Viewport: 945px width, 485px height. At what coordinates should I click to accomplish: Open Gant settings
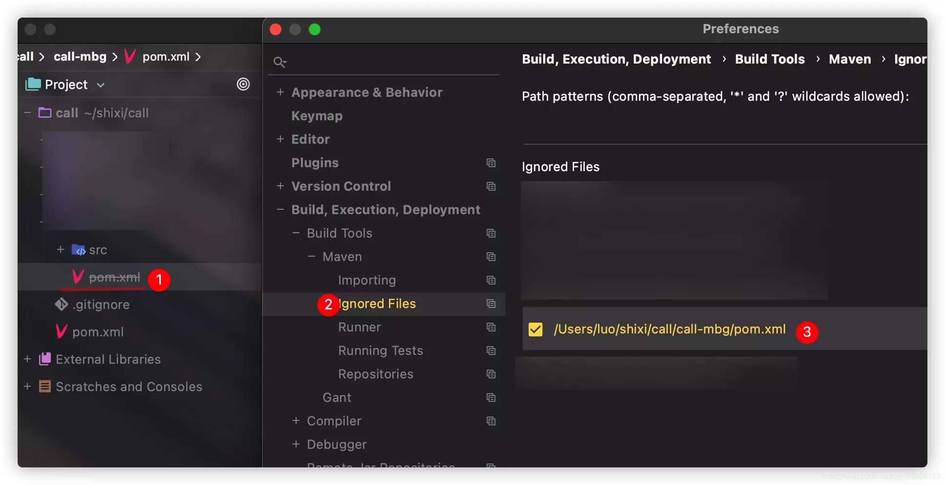pyautogui.click(x=337, y=397)
